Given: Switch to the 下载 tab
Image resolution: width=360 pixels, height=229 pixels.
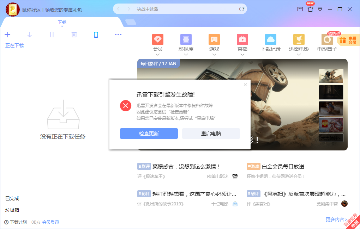Looking at the screenshot, I should [62, 22].
